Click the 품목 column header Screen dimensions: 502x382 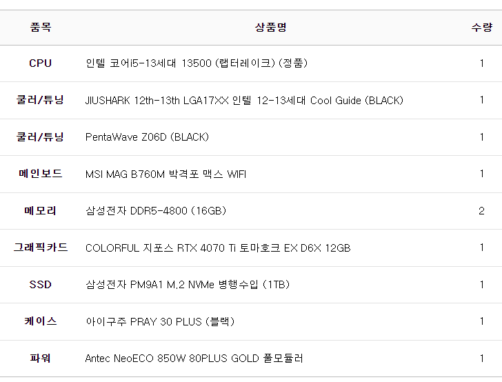click(40, 28)
